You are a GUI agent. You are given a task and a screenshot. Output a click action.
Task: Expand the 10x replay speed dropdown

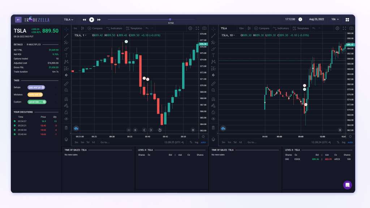point(335,19)
